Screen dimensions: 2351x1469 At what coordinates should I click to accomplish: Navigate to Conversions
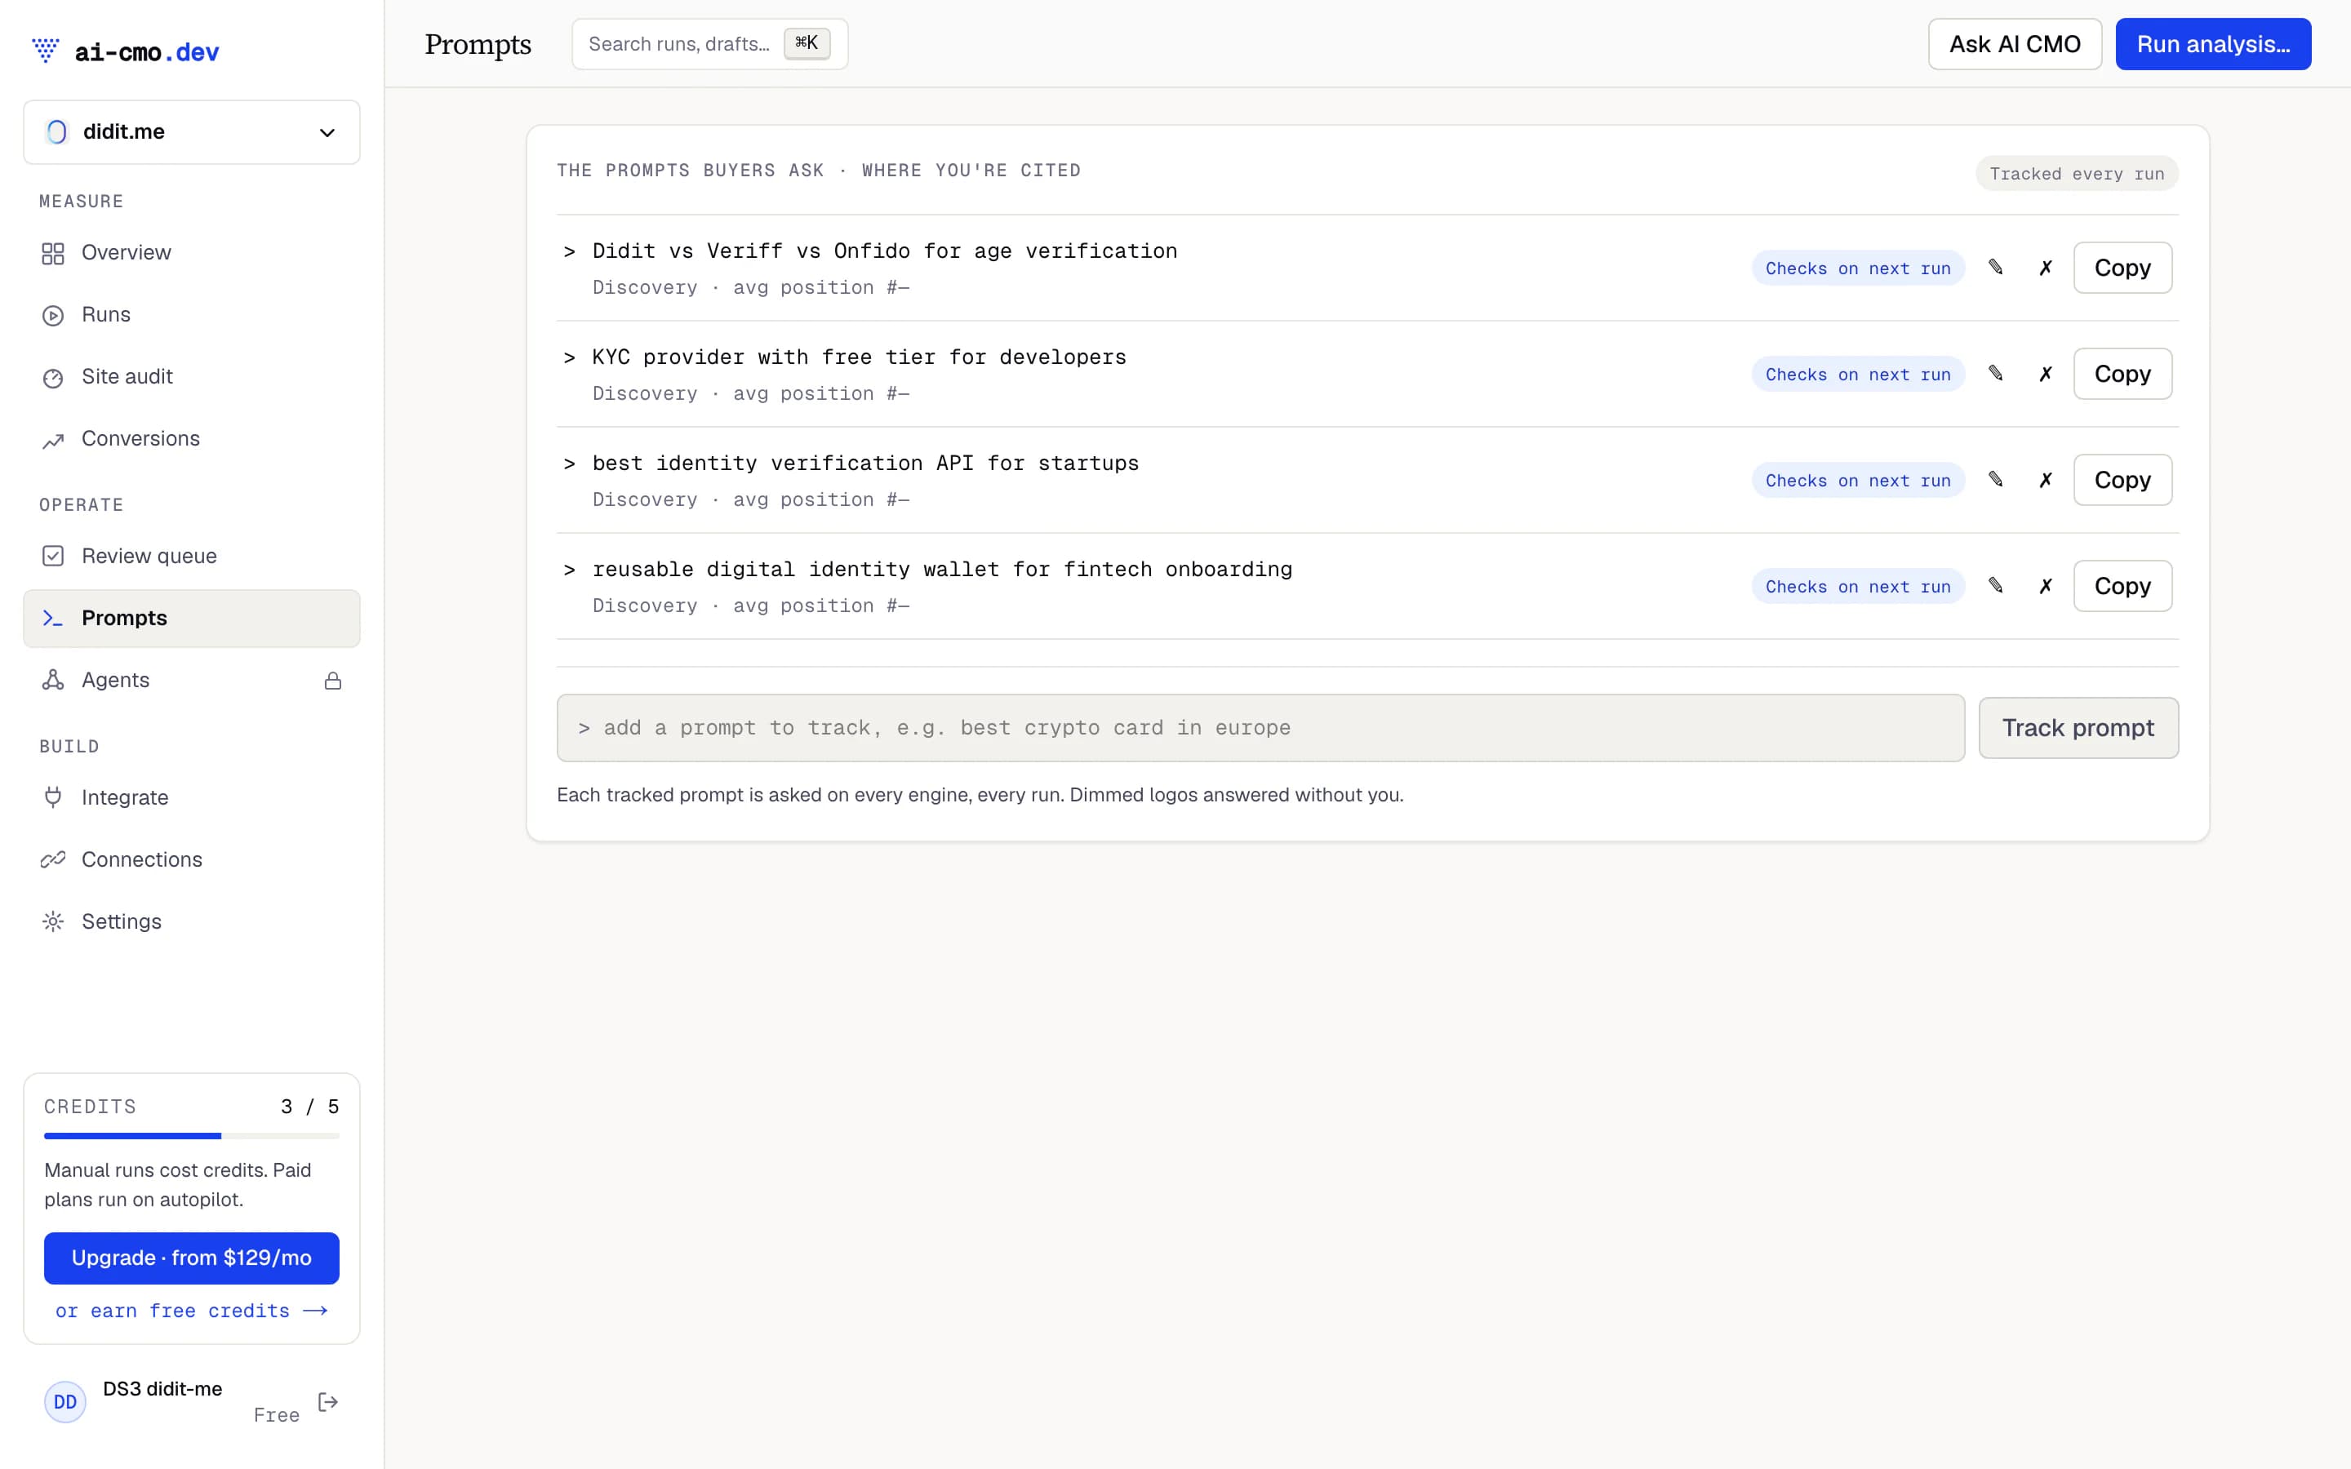[x=191, y=439]
